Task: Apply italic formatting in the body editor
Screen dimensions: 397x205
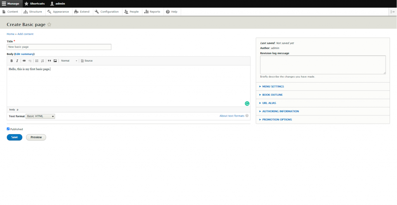Action: [x=17, y=61]
